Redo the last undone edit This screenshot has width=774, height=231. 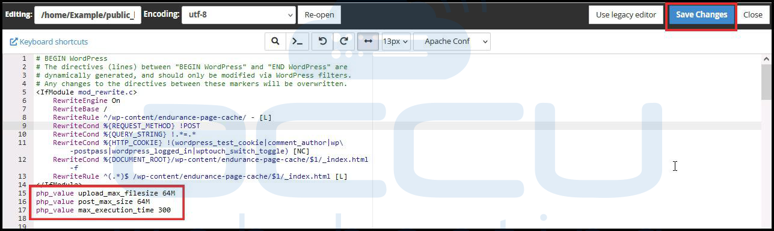(x=344, y=42)
